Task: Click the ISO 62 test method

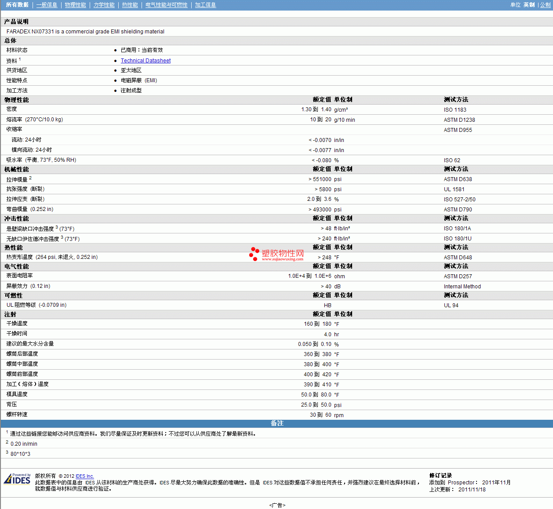Action: point(452,160)
